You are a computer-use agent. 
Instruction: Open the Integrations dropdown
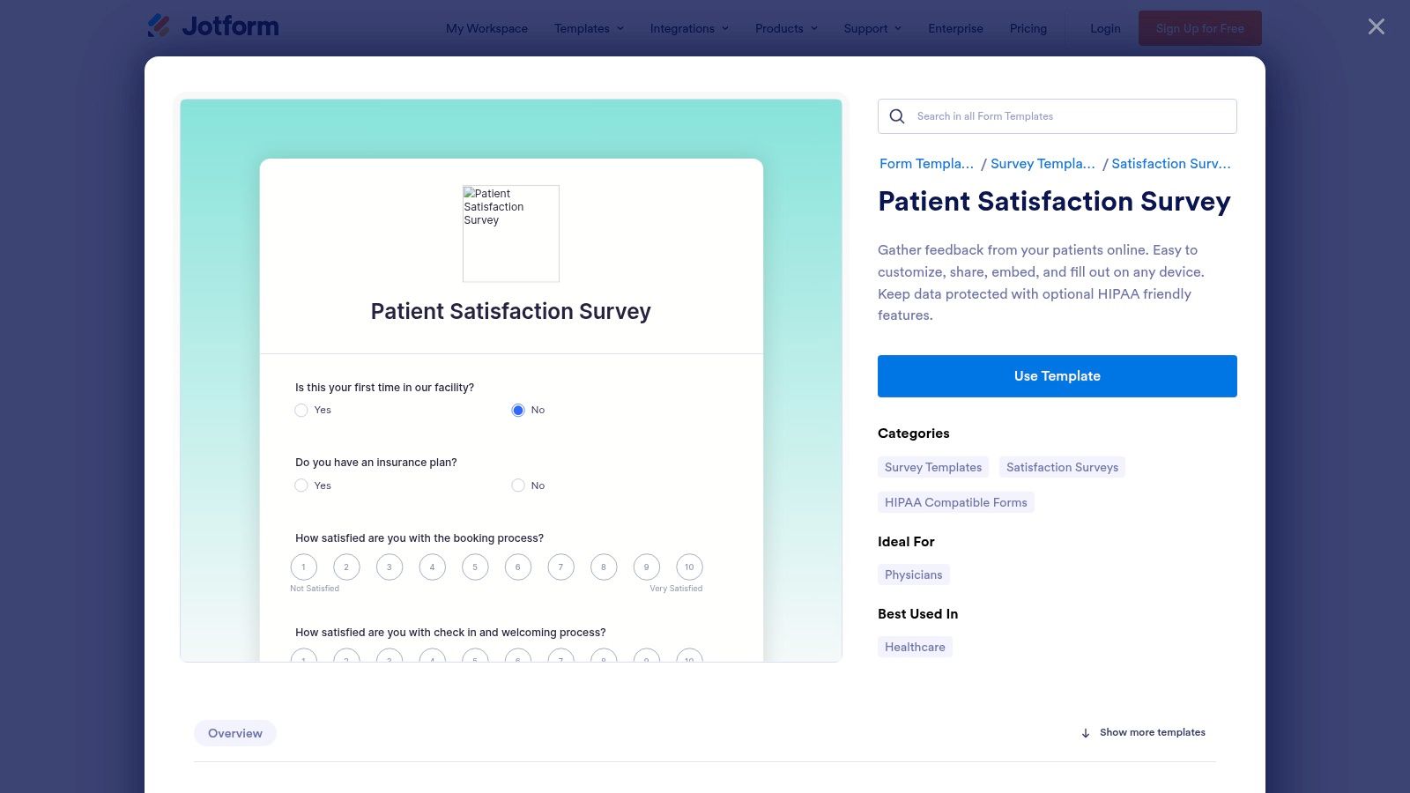[688, 28]
